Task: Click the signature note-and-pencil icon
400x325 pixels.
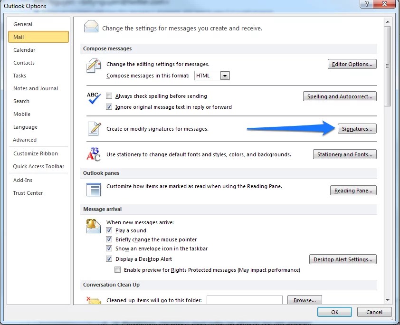Action: (x=94, y=129)
